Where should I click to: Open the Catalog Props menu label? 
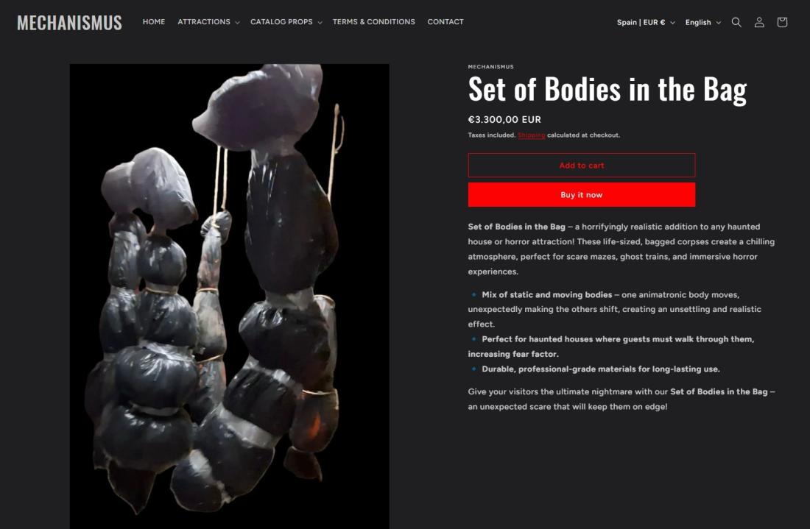[281, 21]
